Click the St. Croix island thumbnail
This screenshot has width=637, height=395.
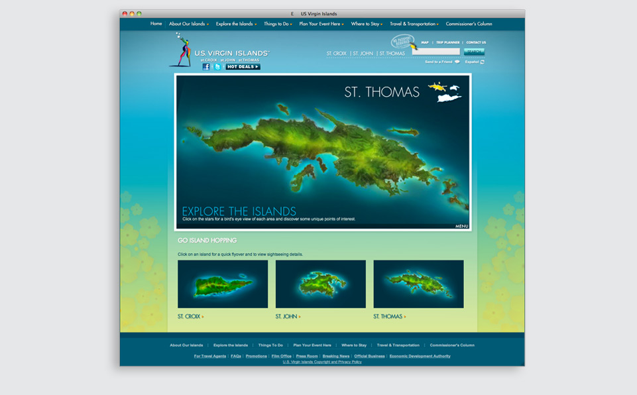tap(223, 284)
